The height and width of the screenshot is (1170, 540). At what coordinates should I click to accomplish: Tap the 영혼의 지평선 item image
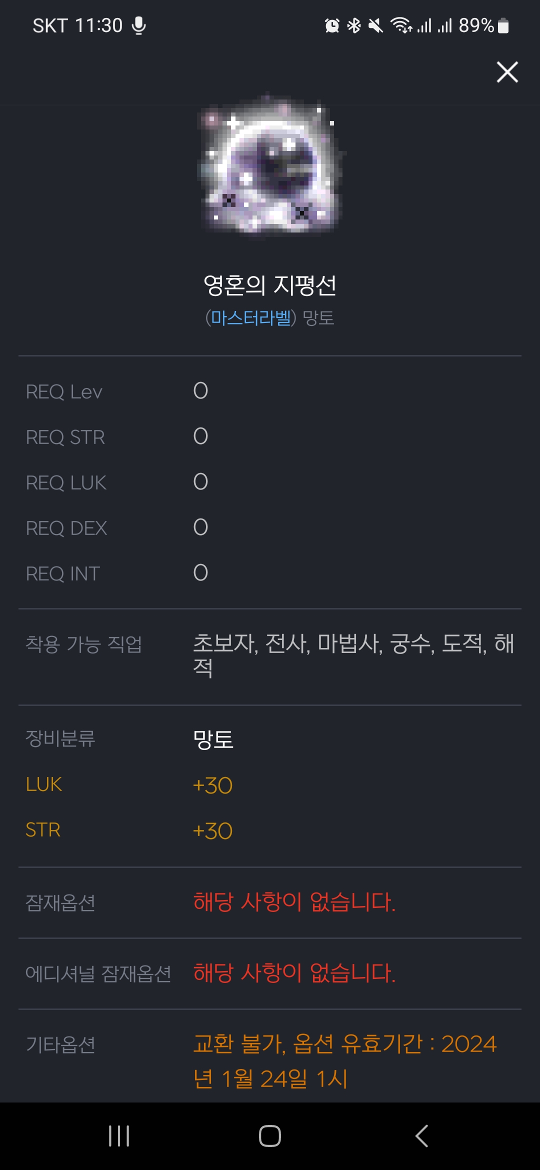pos(270,167)
